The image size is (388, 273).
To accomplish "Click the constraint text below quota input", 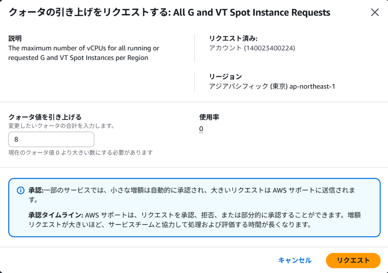I will pyautogui.click(x=80, y=153).
